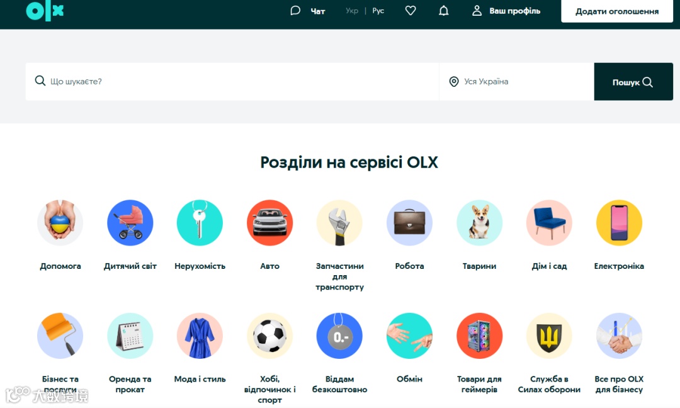Click Хобі, відпочинок і спорт label
Screen dimensions: 680x408
(x=269, y=389)
